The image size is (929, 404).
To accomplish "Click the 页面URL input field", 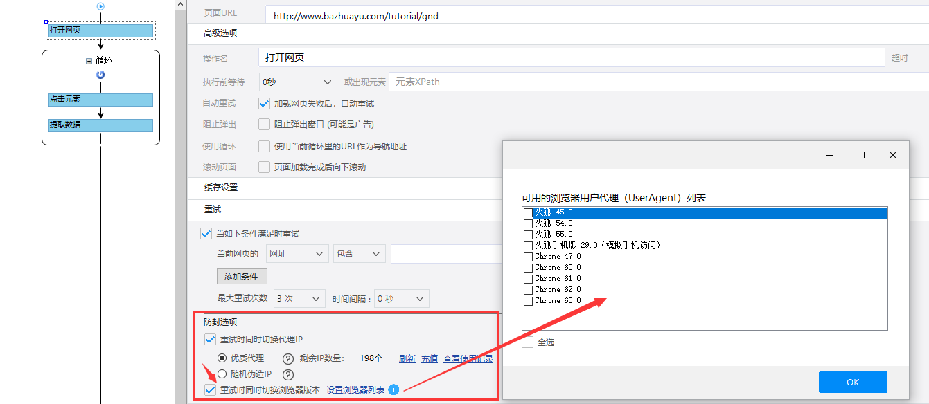I will click(x=596, y=15).
